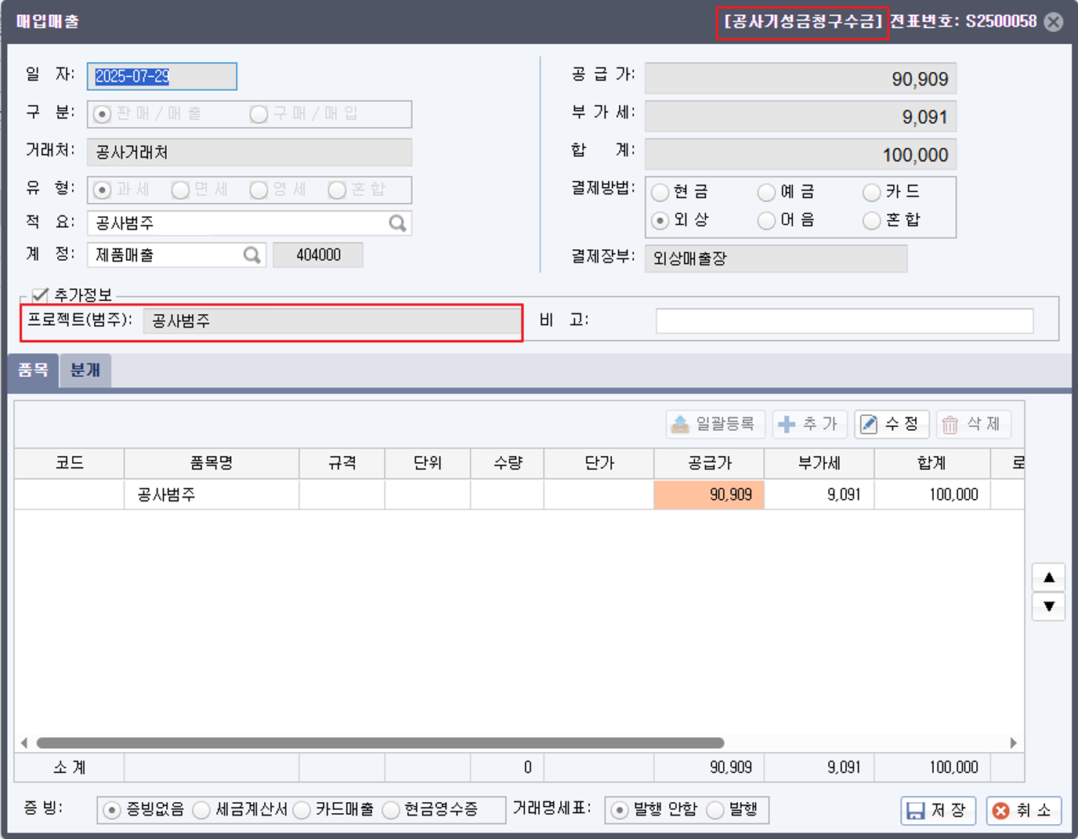
Task: Click inside the 비고 input field
Action: pyautogui.click(x=845, y=320)
